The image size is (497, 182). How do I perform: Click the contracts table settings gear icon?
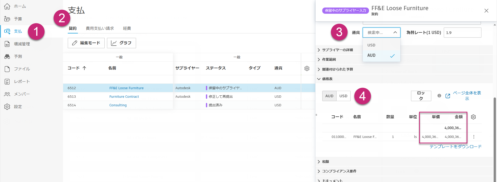coord(307,68)
